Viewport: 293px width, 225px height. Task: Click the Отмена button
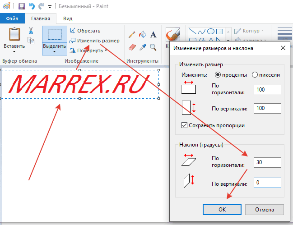point(265,210)
